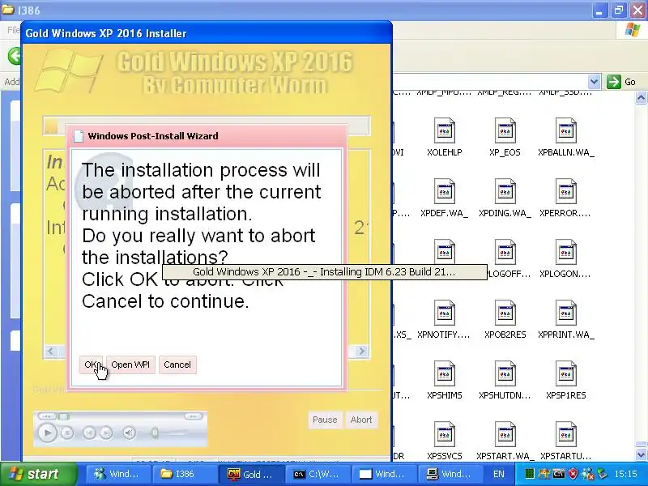The height and width of the screenshot is (486, 648).
Task: Click right scroll arrow in installer list
Action: pos(361,352)
